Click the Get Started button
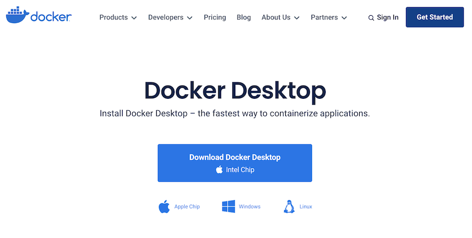 435,17
